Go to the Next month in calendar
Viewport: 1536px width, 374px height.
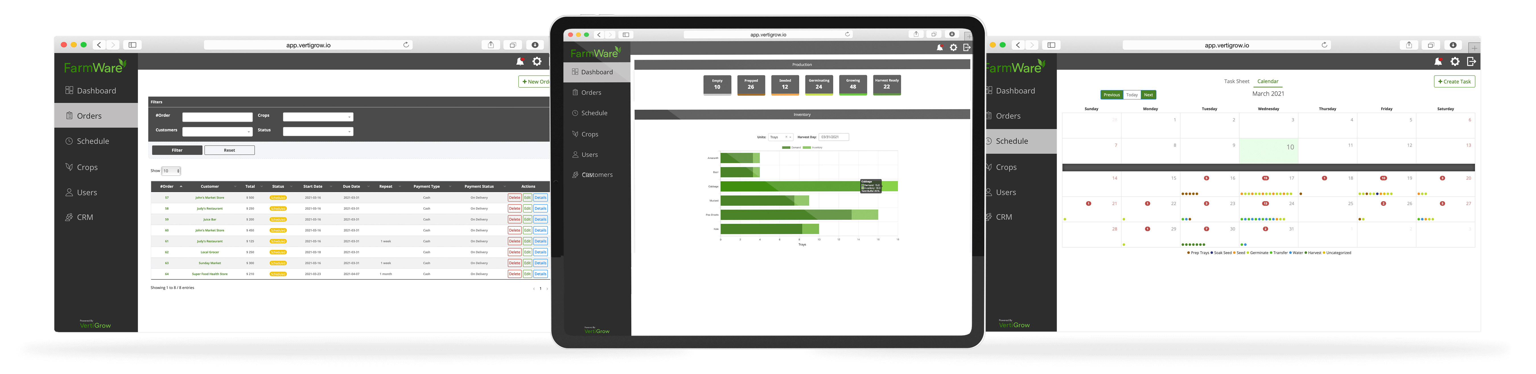[1148, 95]
